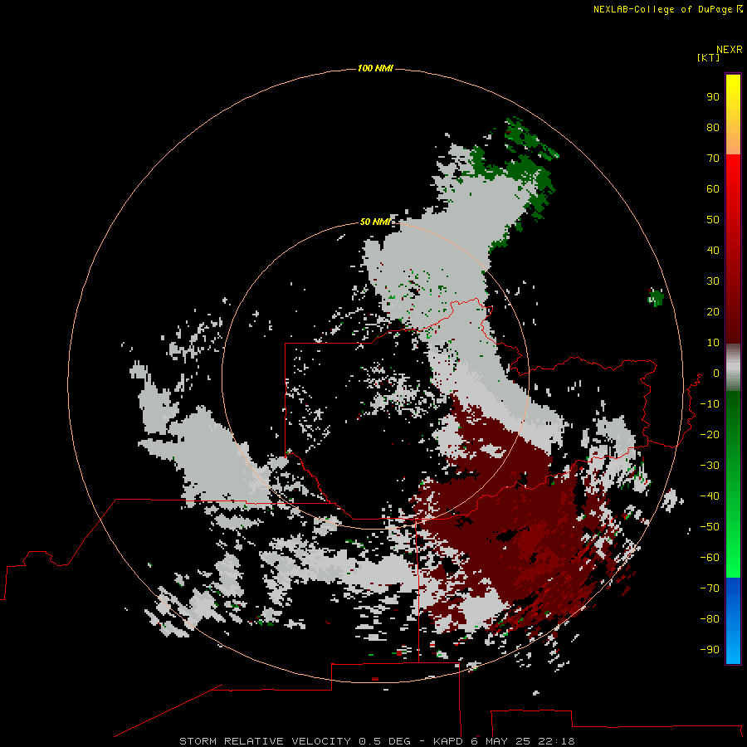The width and height of the screenshot is (747, 747).
Task: Click the 100 NMI range ring label
Action: click(x=375, y=69)
